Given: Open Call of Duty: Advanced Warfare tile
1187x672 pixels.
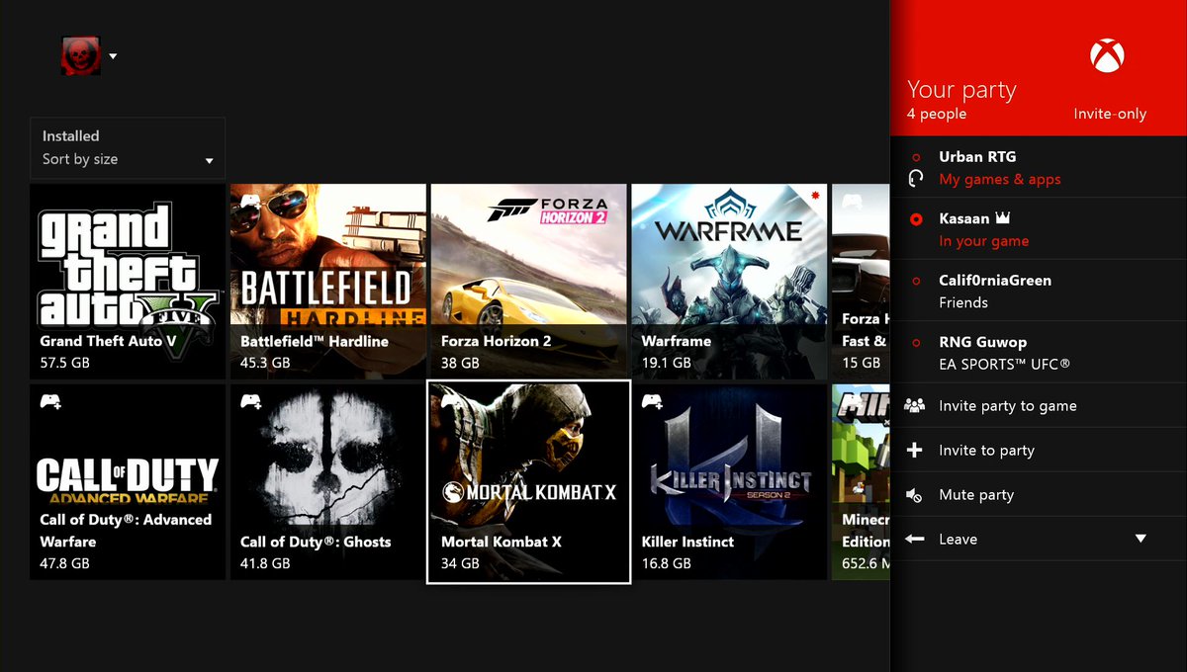Looking at the screenshot, I should (128, 481).
